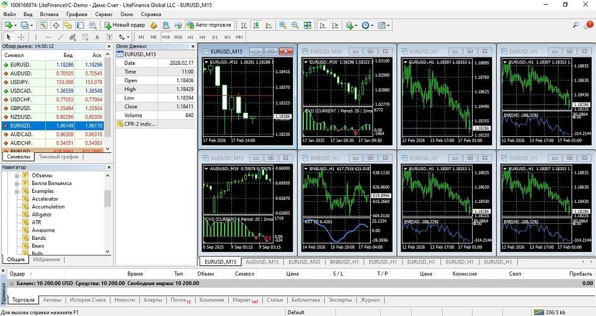Select the text A tool
596x316 pixels.
pyautogui.click(x=97, y=37)
